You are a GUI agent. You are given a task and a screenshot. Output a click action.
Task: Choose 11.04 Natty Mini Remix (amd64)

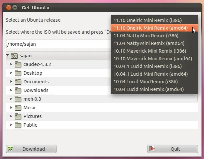pos(149,43)
